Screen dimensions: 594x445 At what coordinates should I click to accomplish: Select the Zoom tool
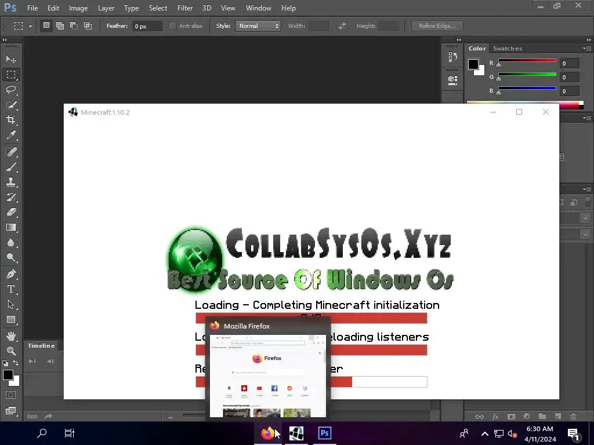click(x=11, y=351)
